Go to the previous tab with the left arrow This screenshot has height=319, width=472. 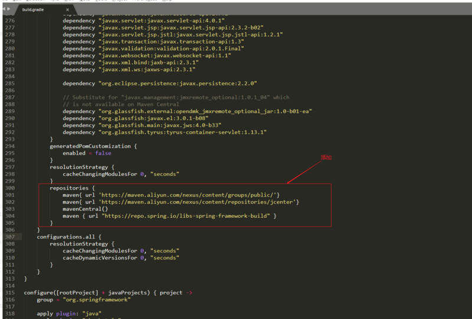coord(4,9)
